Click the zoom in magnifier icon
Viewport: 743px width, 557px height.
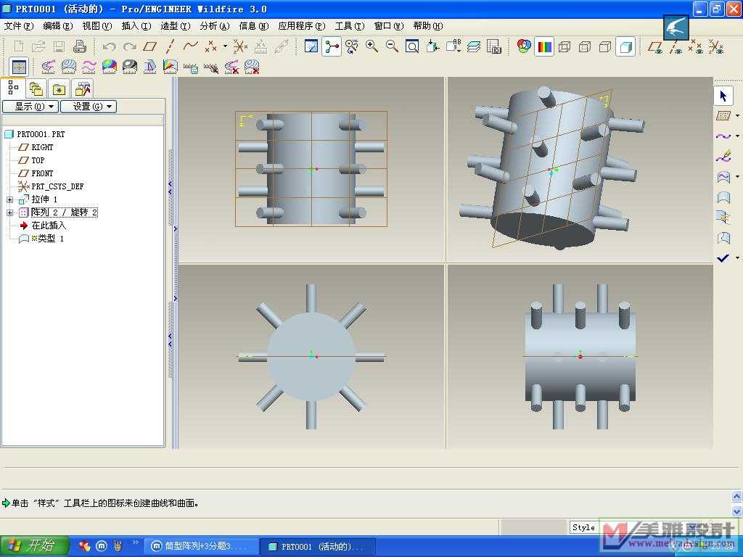(372, 47)
